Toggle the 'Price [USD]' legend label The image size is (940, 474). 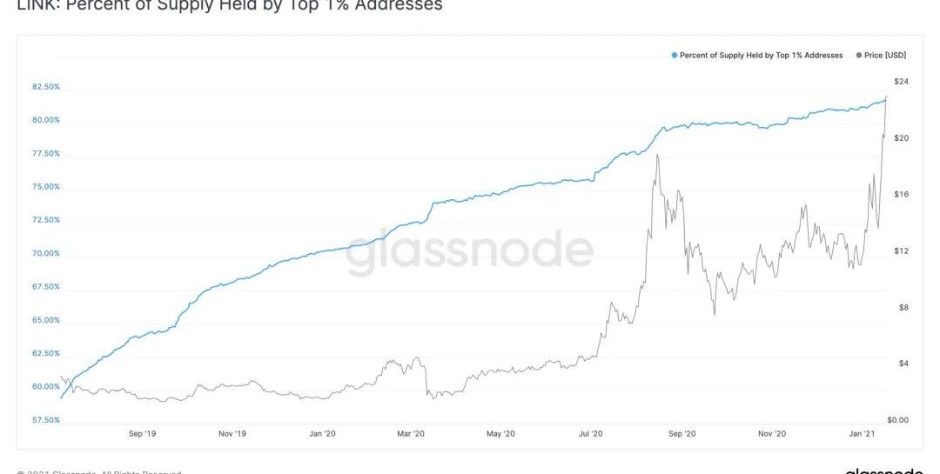coord(885,56)
